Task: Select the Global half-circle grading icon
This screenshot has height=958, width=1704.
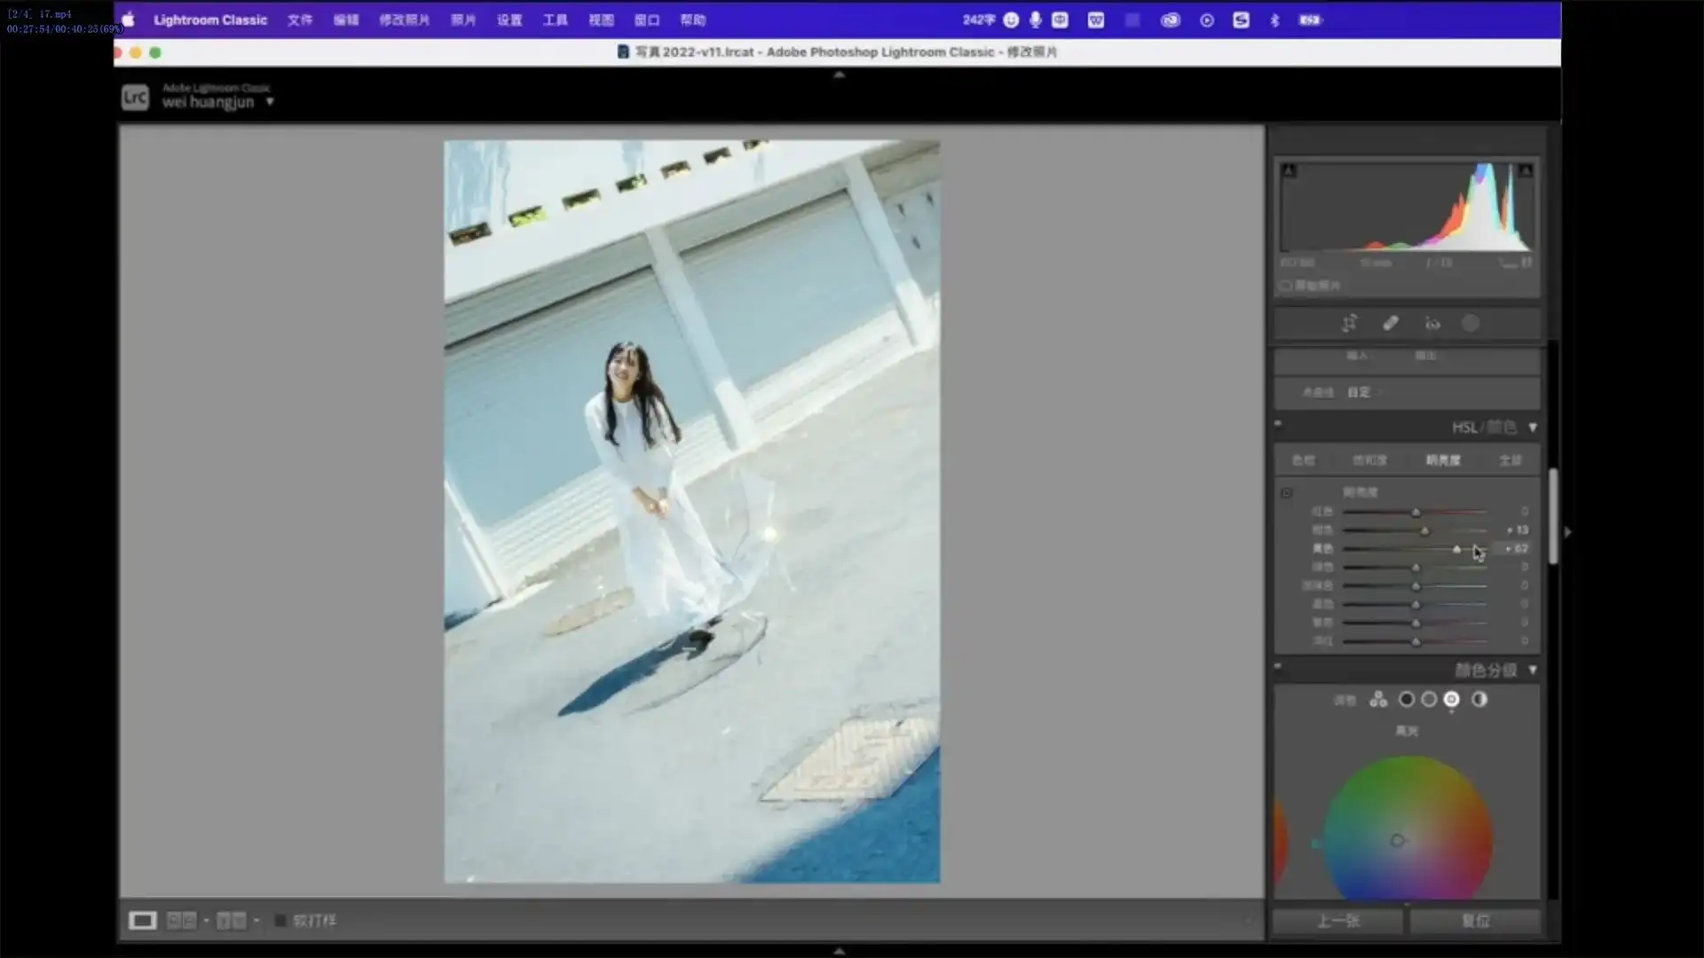Action: click(1479, 700)
